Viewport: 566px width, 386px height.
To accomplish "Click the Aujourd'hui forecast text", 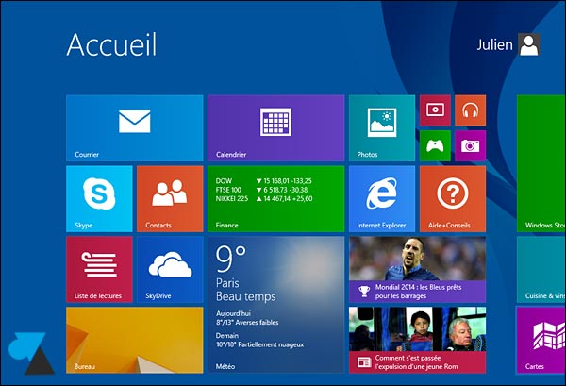I will coord(247,318).
